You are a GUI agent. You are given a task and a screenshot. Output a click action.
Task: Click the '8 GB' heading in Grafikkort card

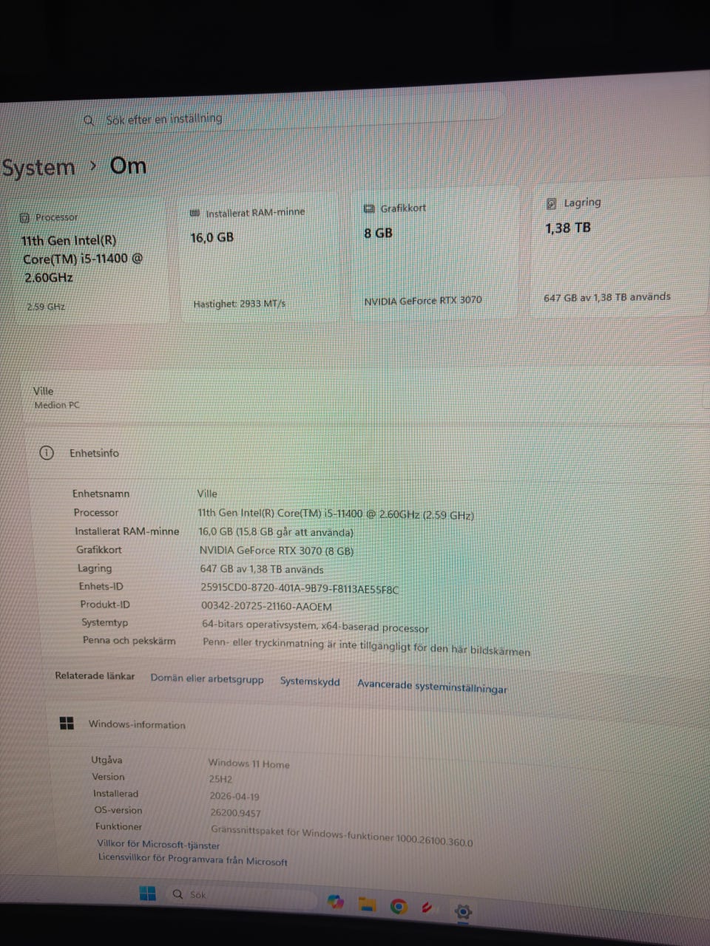(x=378, y=234)
